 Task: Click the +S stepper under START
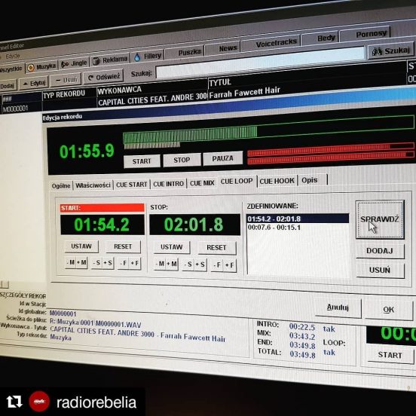pos(109,263)
